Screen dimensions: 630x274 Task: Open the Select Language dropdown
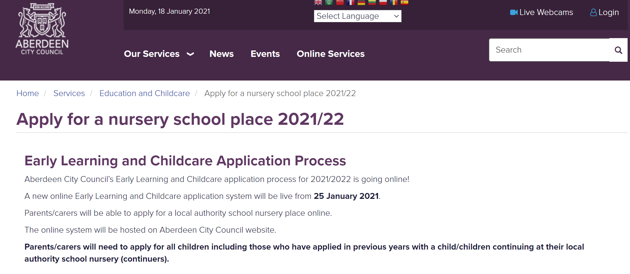coord(358,16)
